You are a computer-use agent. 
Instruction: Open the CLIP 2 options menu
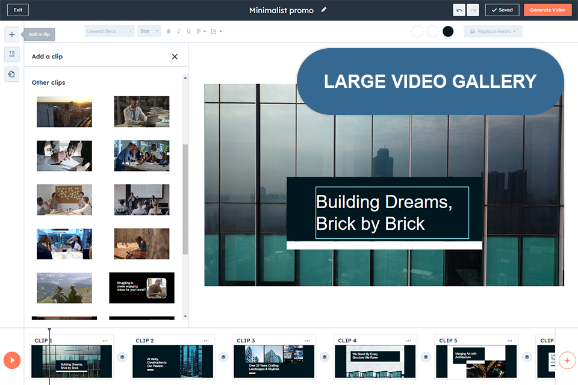(x=206, y=340)
